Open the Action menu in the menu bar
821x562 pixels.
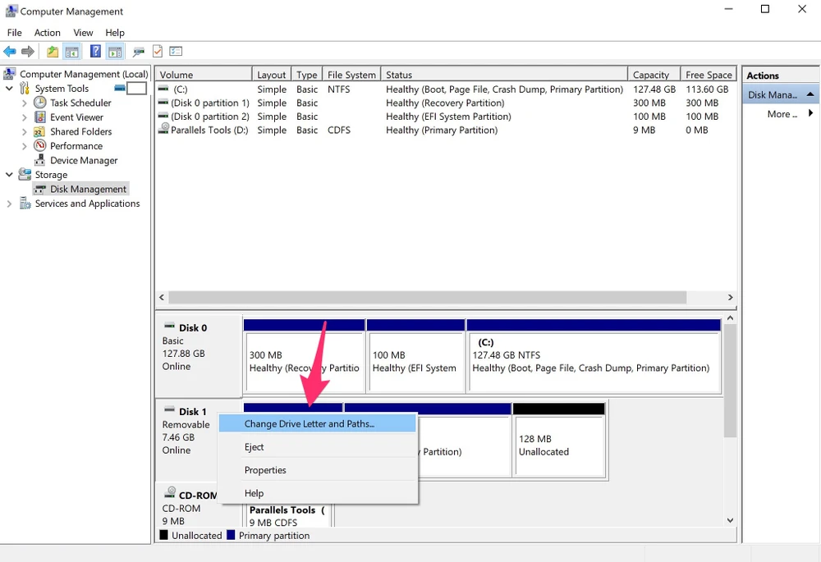point(48,33)
